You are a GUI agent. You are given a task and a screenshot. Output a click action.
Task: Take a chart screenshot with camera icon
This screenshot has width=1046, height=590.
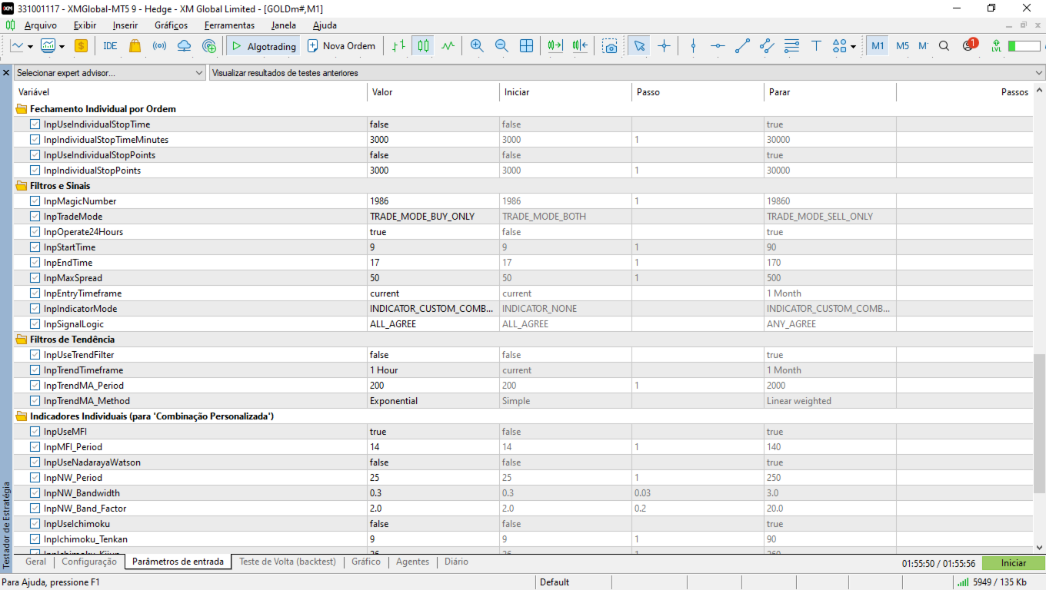pyautogui.click(x=610, y=46)
